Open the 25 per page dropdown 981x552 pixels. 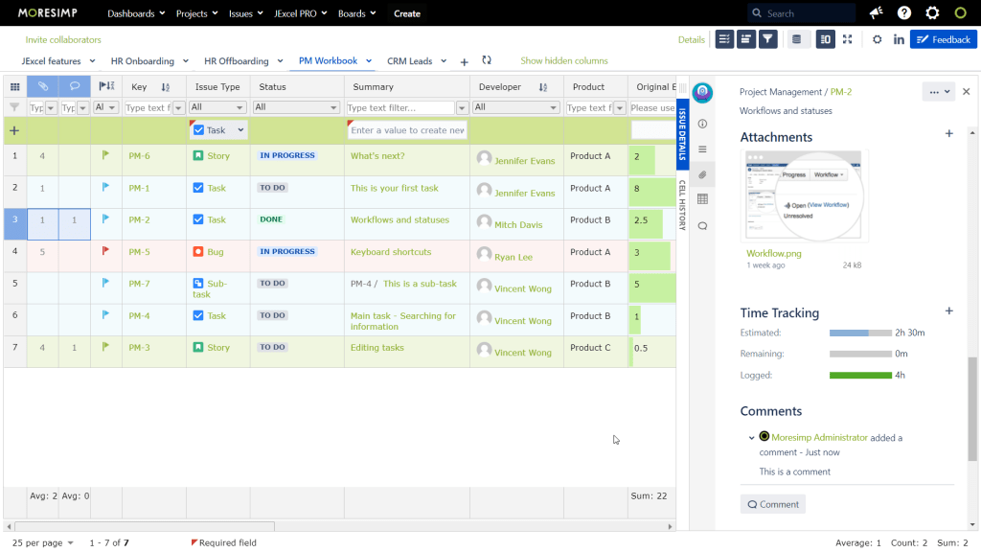point(41,542)
